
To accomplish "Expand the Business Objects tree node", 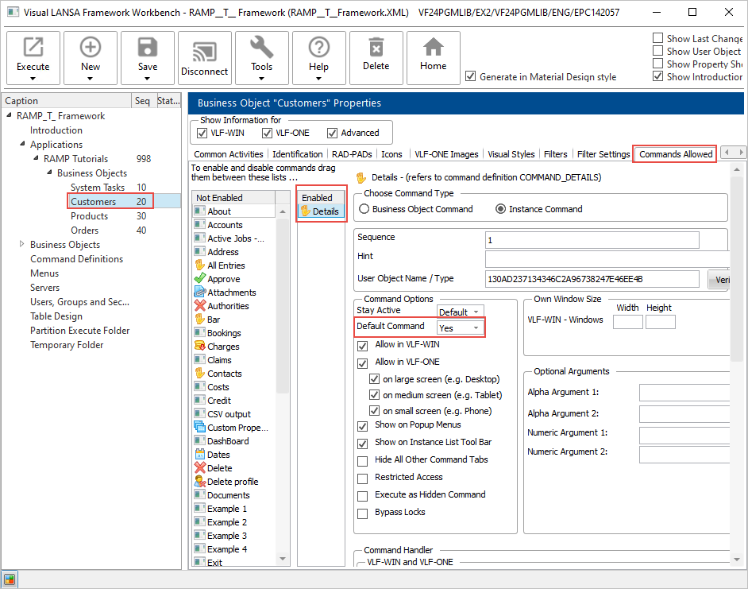I will click(22, 245).
